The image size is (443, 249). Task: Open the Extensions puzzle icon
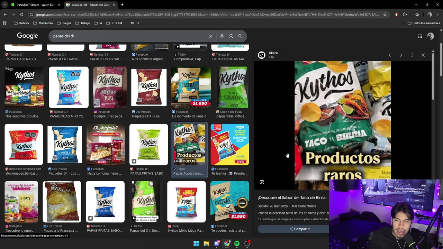click(x=405, y=15)
